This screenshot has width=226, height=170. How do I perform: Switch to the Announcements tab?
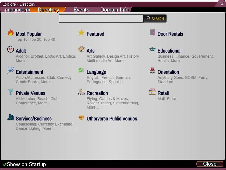coord(17,10)
